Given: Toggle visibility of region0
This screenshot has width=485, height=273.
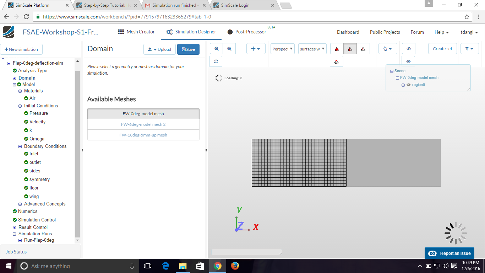Looking at the screenshot, I should tap(409, 85).
